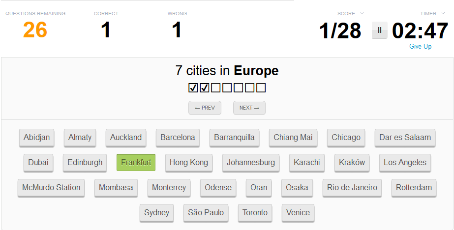
Task: Go to previous question with PREV
Action: [x=205, y=108]
